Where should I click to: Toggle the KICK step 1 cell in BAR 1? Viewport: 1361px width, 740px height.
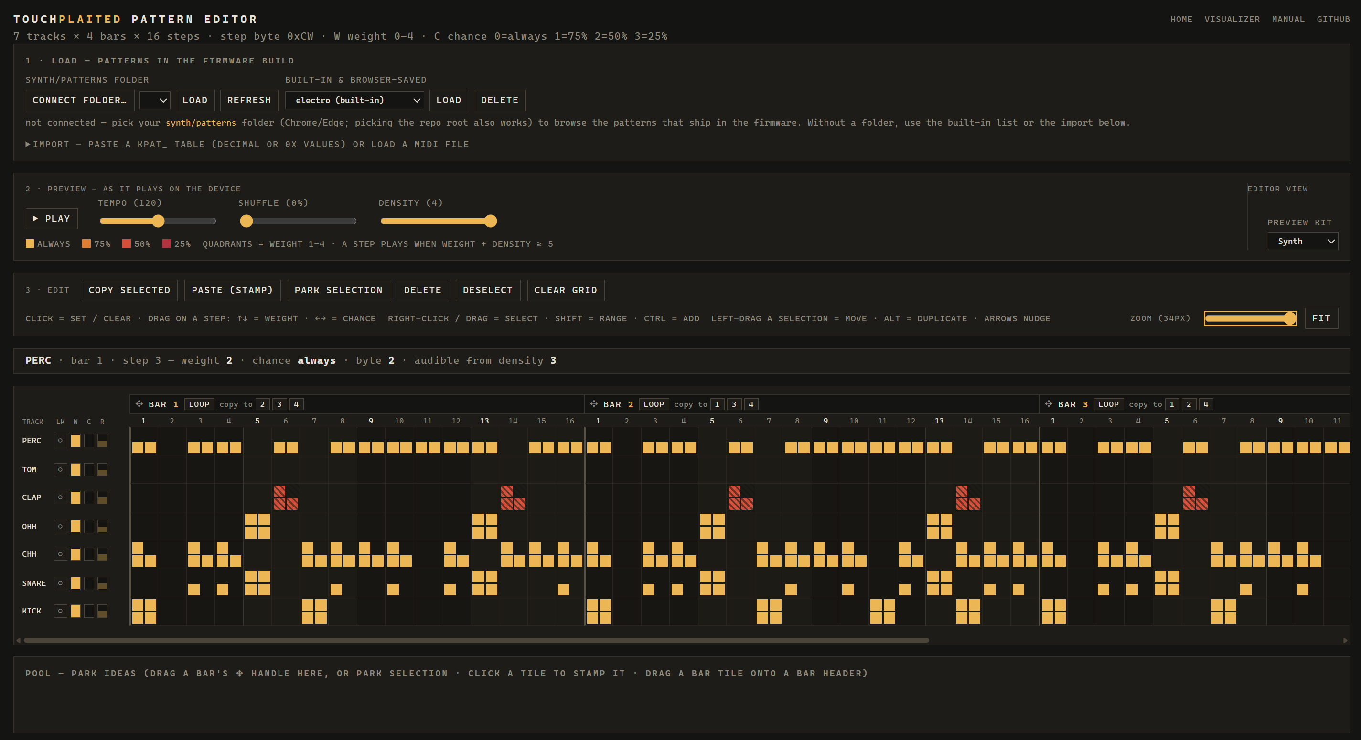click(144, 611)
